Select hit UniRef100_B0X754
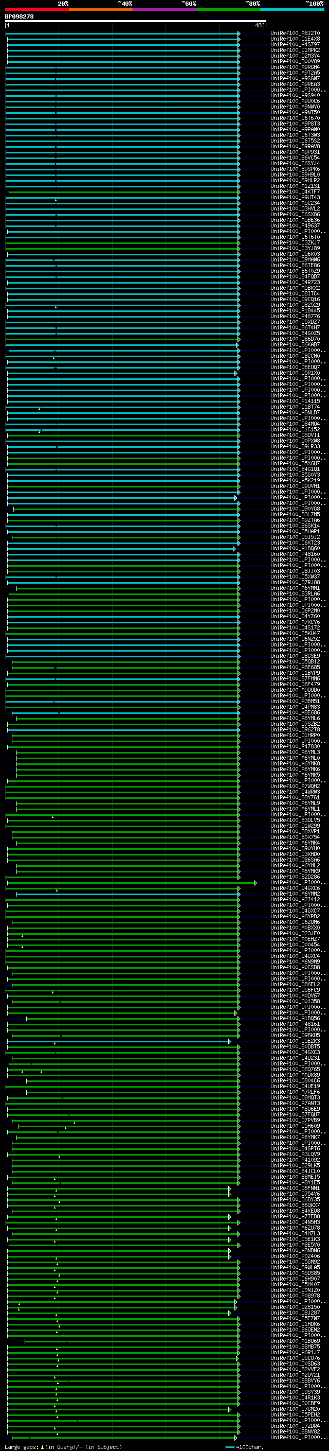Viewport: 329px width, 1451px height. coord(295,837)
